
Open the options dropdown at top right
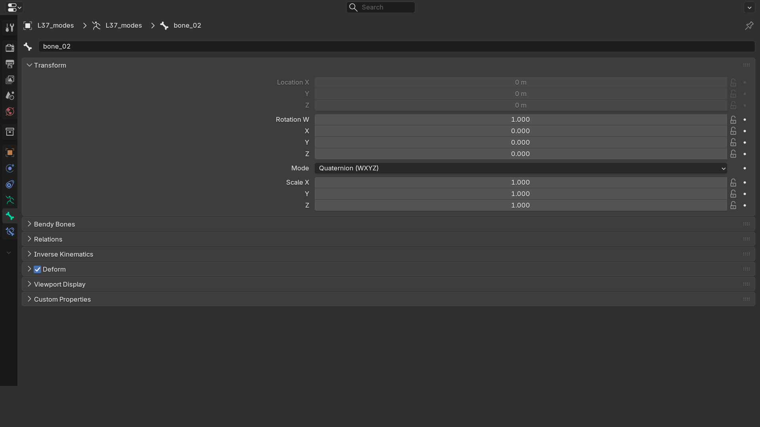coord(749,7)
